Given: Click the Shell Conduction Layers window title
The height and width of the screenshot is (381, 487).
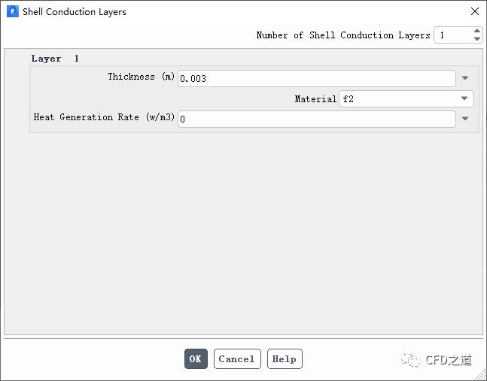Looking at the screenshot, I should coord(75,12).
